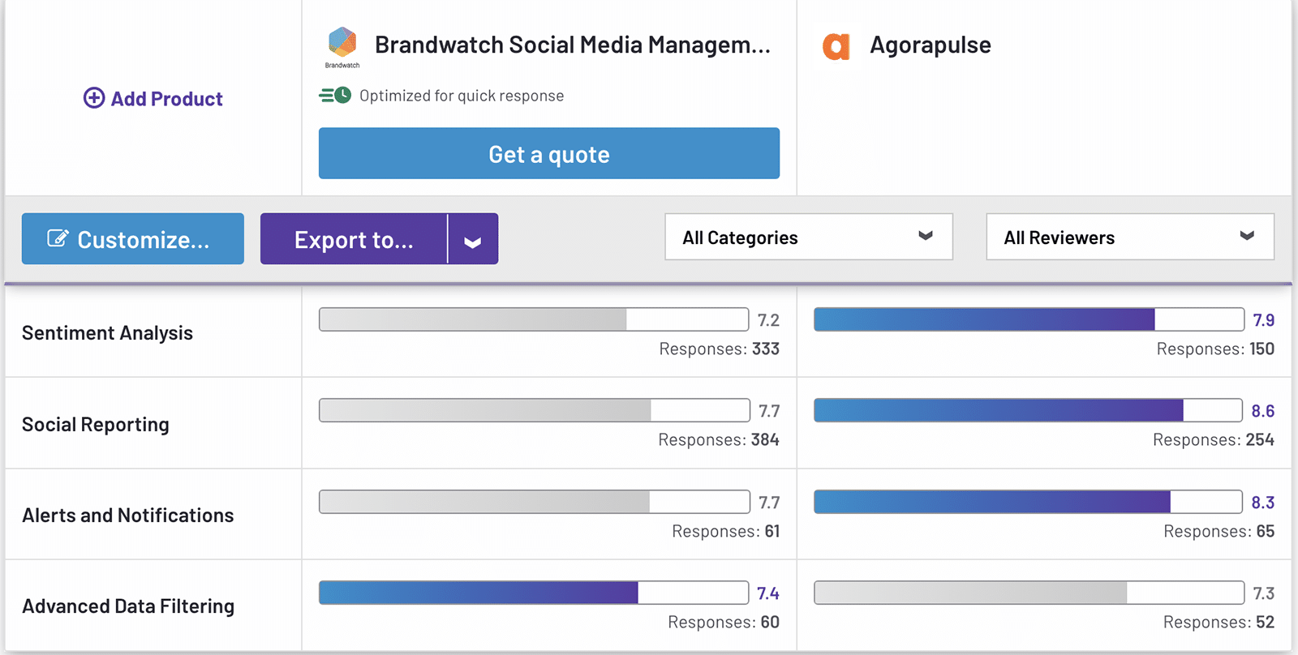
Task: Click Agorapulse's 7.9 Sentiment Analysis rating bar
Action: [x=1028, y=319]
